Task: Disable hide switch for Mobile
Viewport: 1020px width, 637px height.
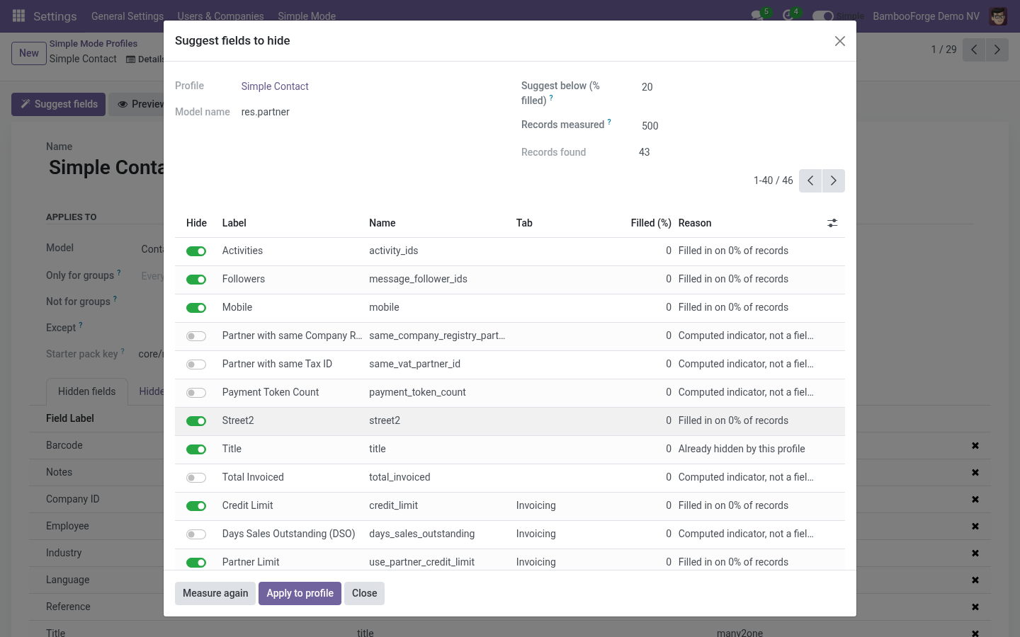Action: (x=196, y=308)
